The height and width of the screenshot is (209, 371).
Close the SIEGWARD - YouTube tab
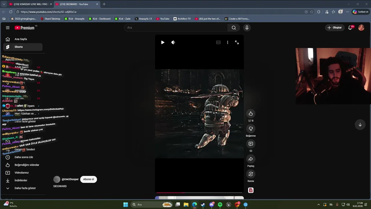coord(97,4)
